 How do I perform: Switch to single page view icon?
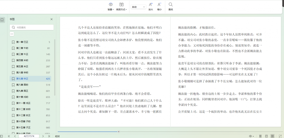coord(267,136)
